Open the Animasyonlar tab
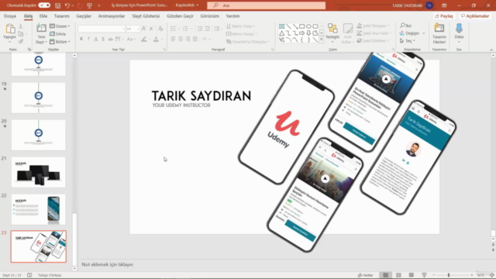496x279 pixels. 112,15
